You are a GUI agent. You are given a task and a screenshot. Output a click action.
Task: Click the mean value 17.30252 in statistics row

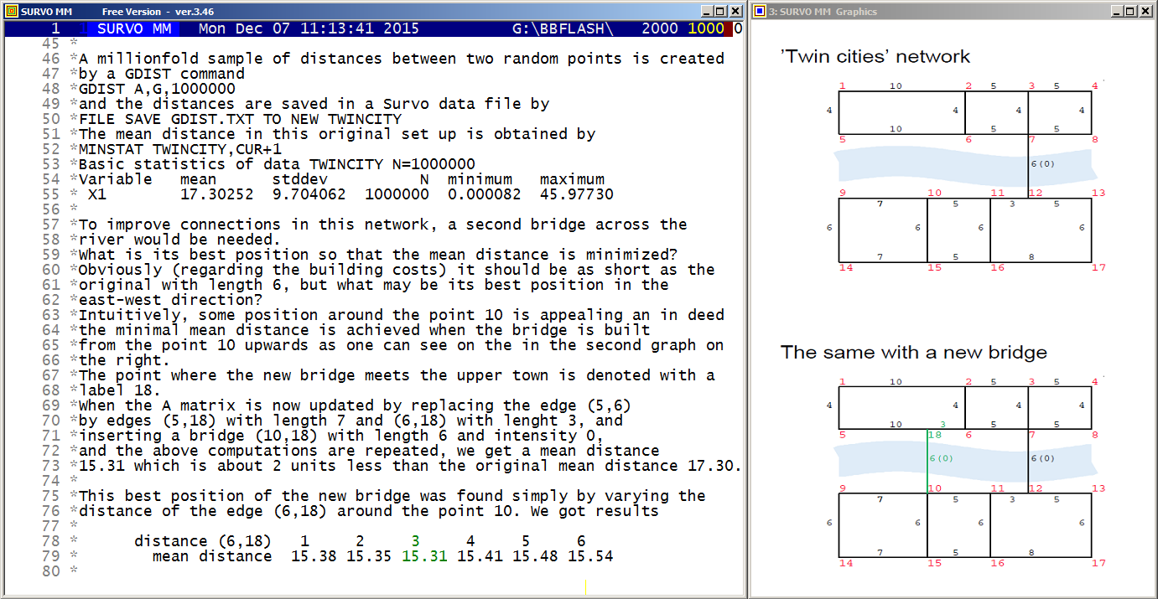coord(216,194)
